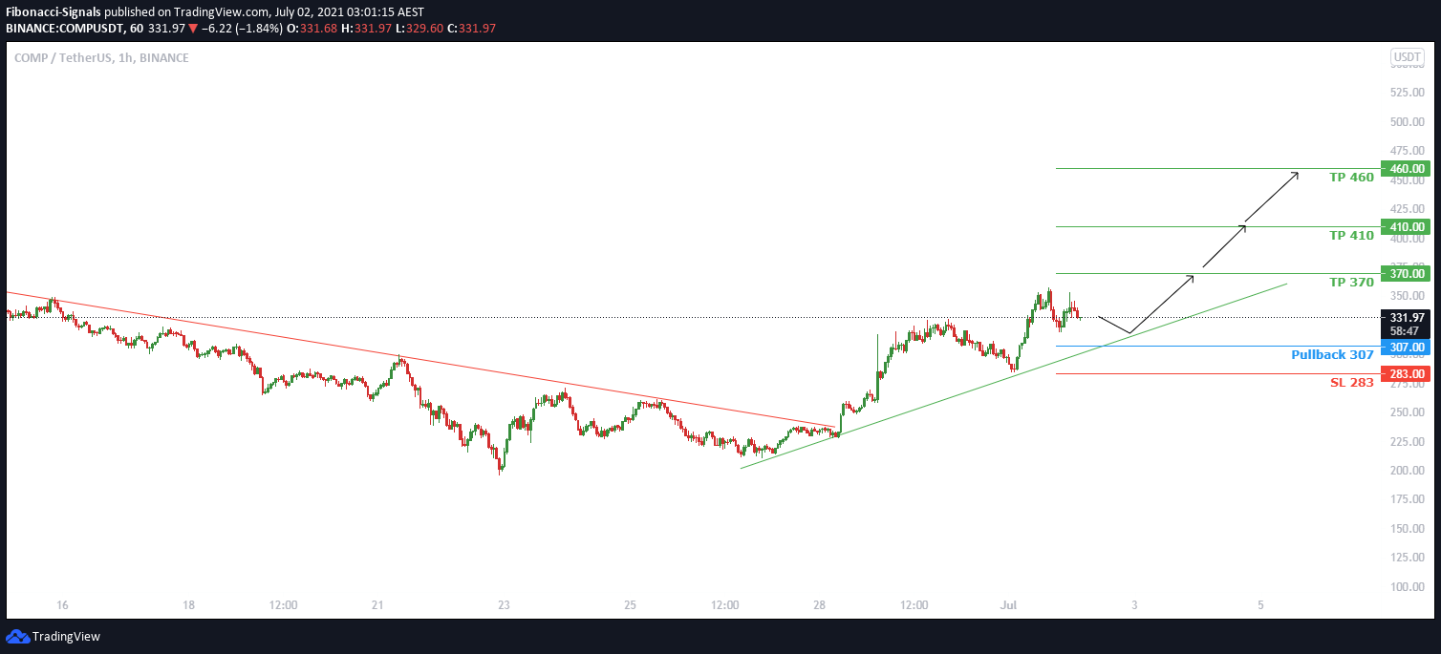Click the TP 460 text annotation

(x=1351, y=178)
